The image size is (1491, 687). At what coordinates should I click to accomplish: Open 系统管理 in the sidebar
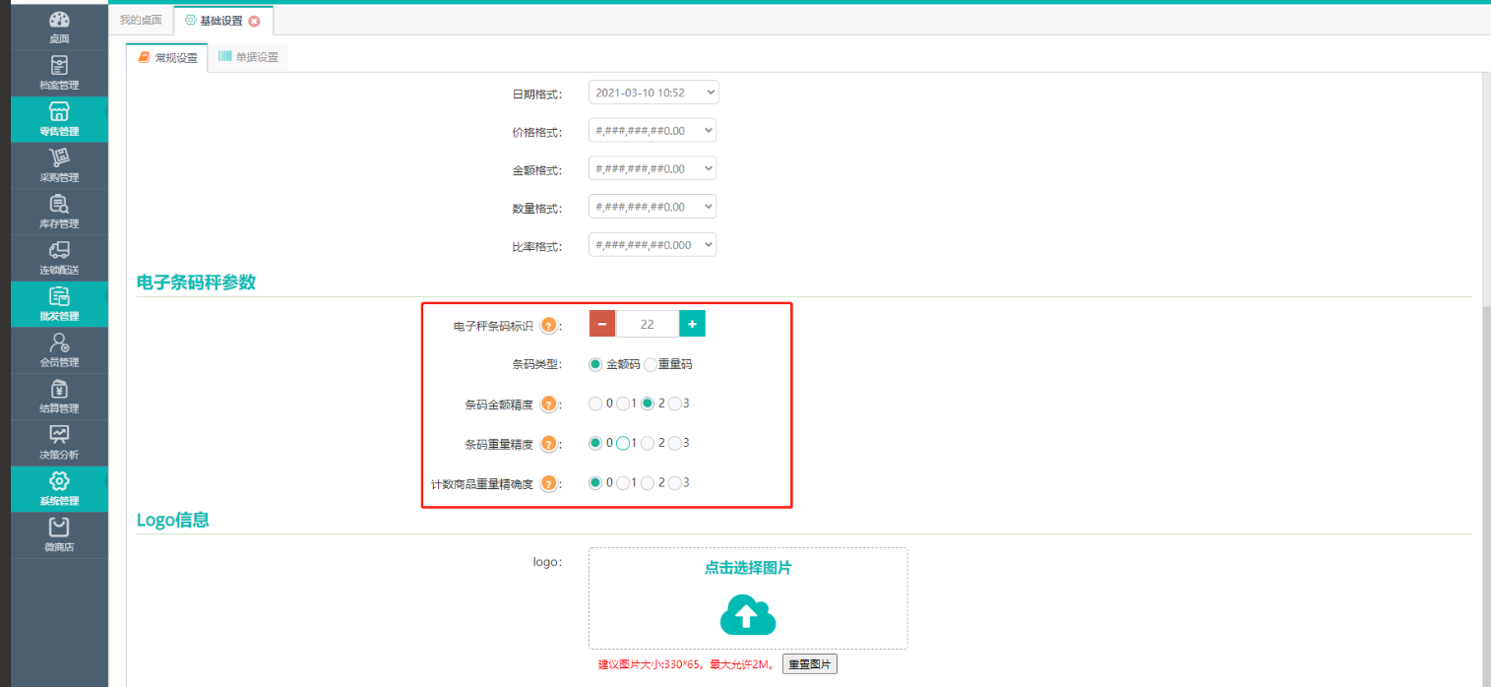[x=59, y=489]
